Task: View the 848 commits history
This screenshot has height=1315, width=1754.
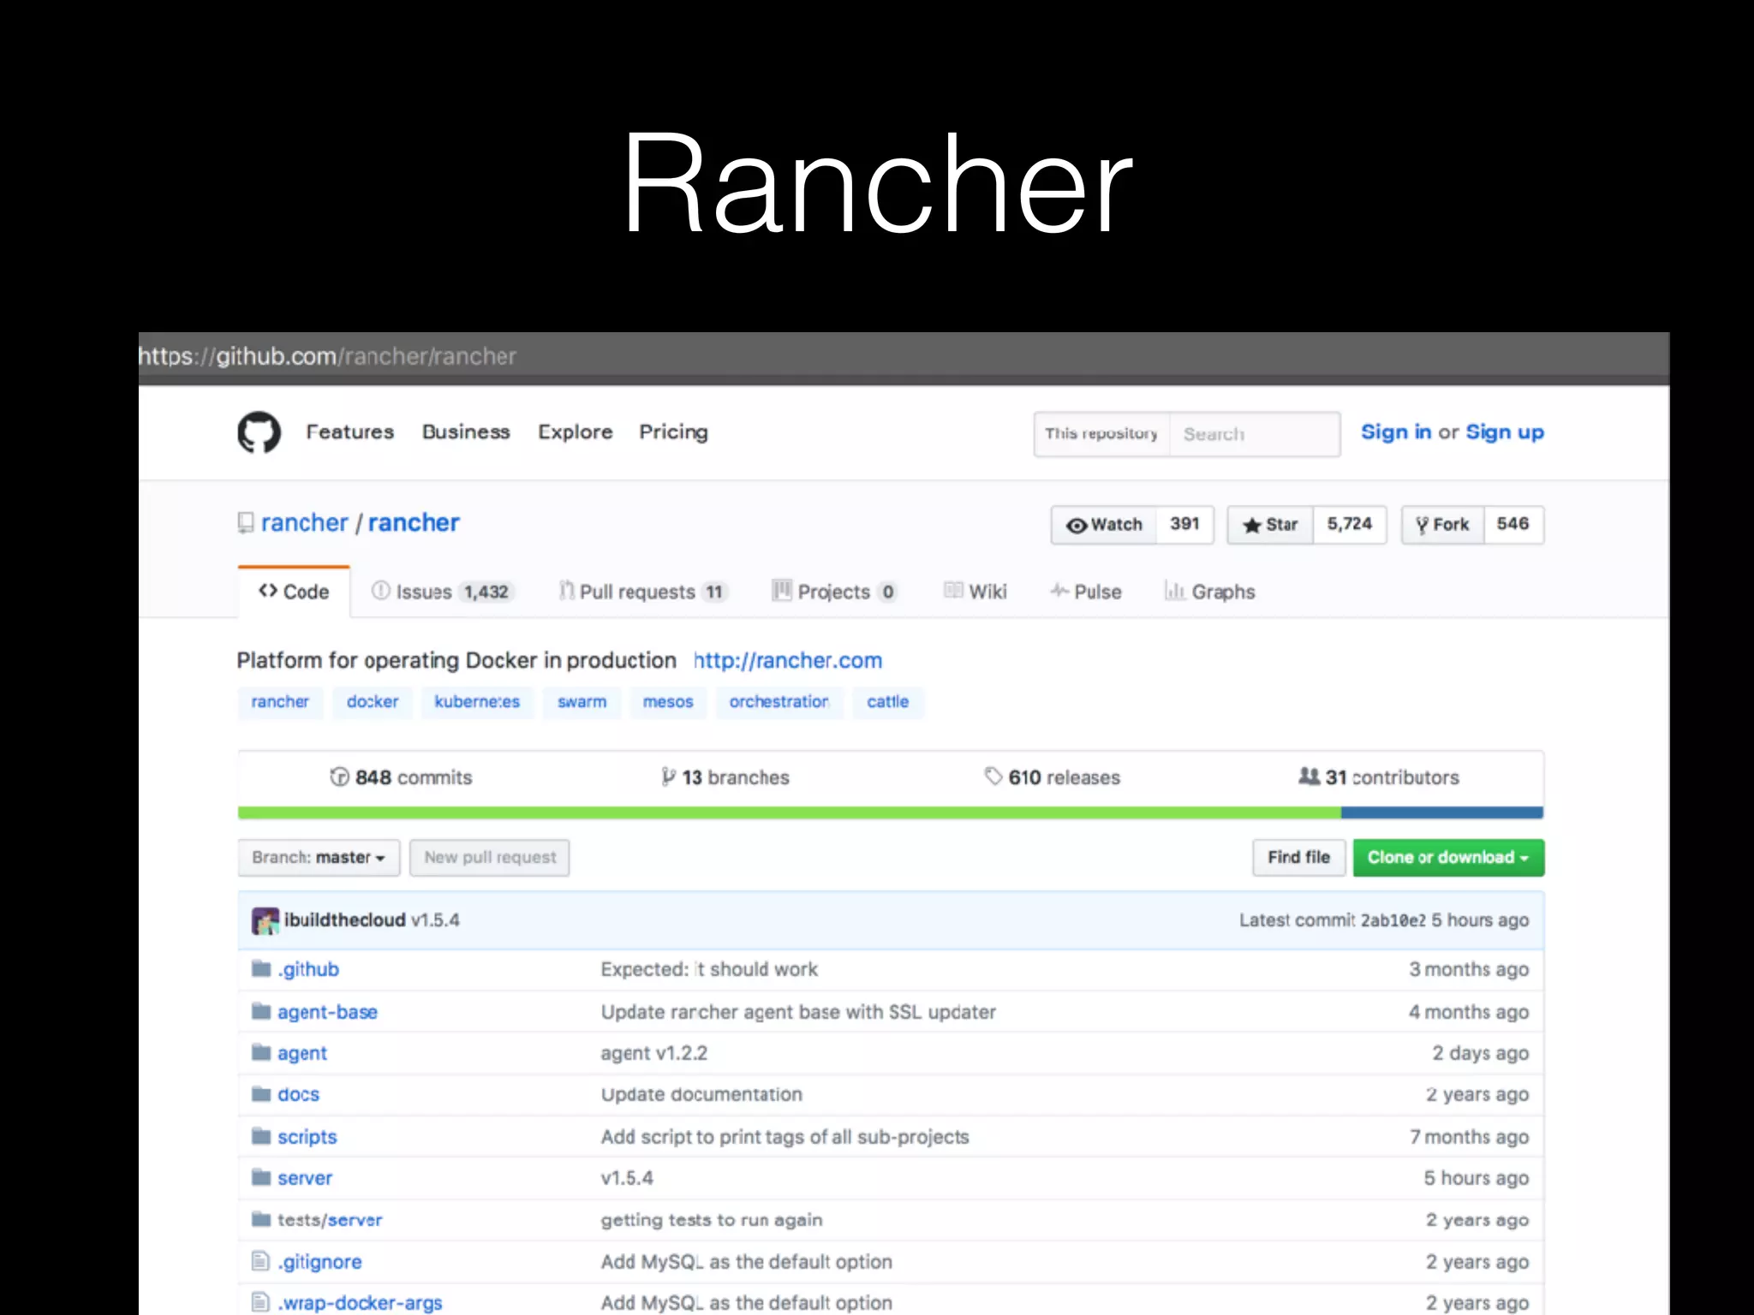Action: click(401, 777)
